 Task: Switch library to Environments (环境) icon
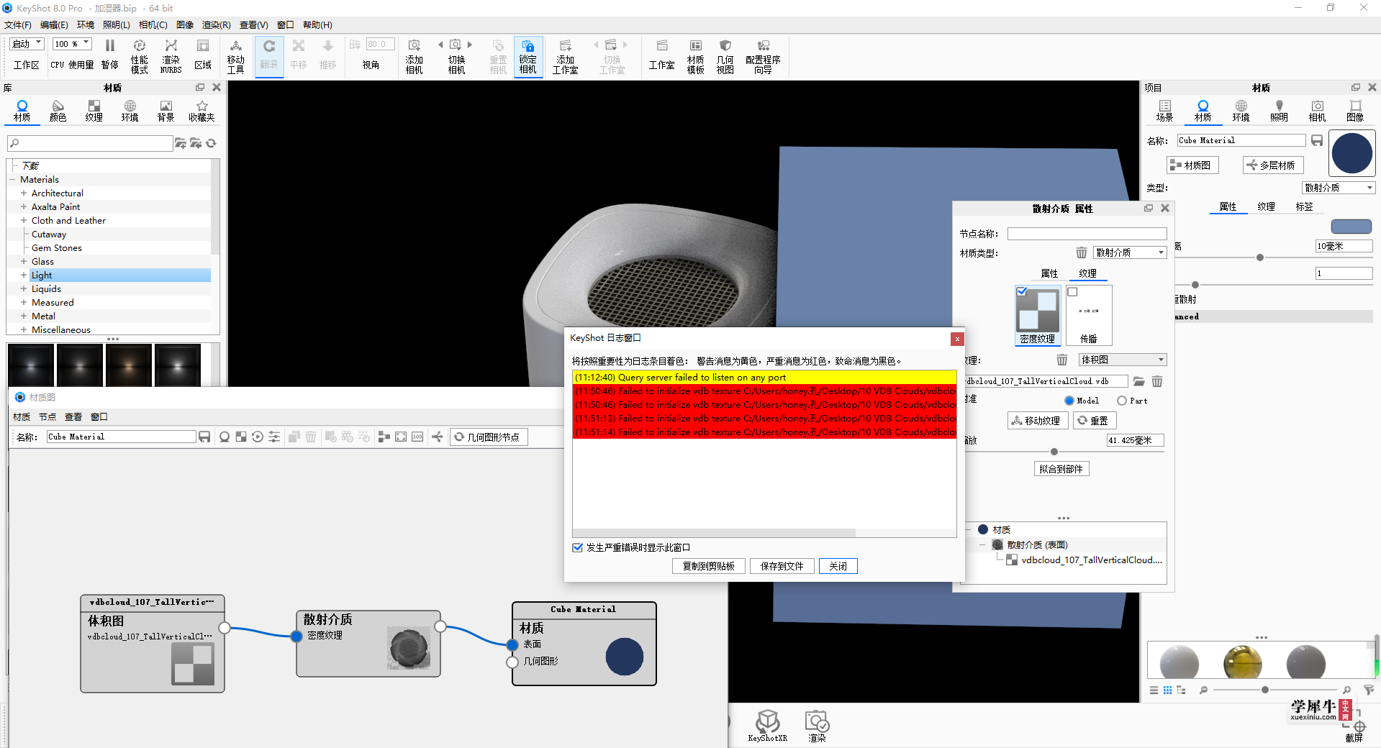130,111
